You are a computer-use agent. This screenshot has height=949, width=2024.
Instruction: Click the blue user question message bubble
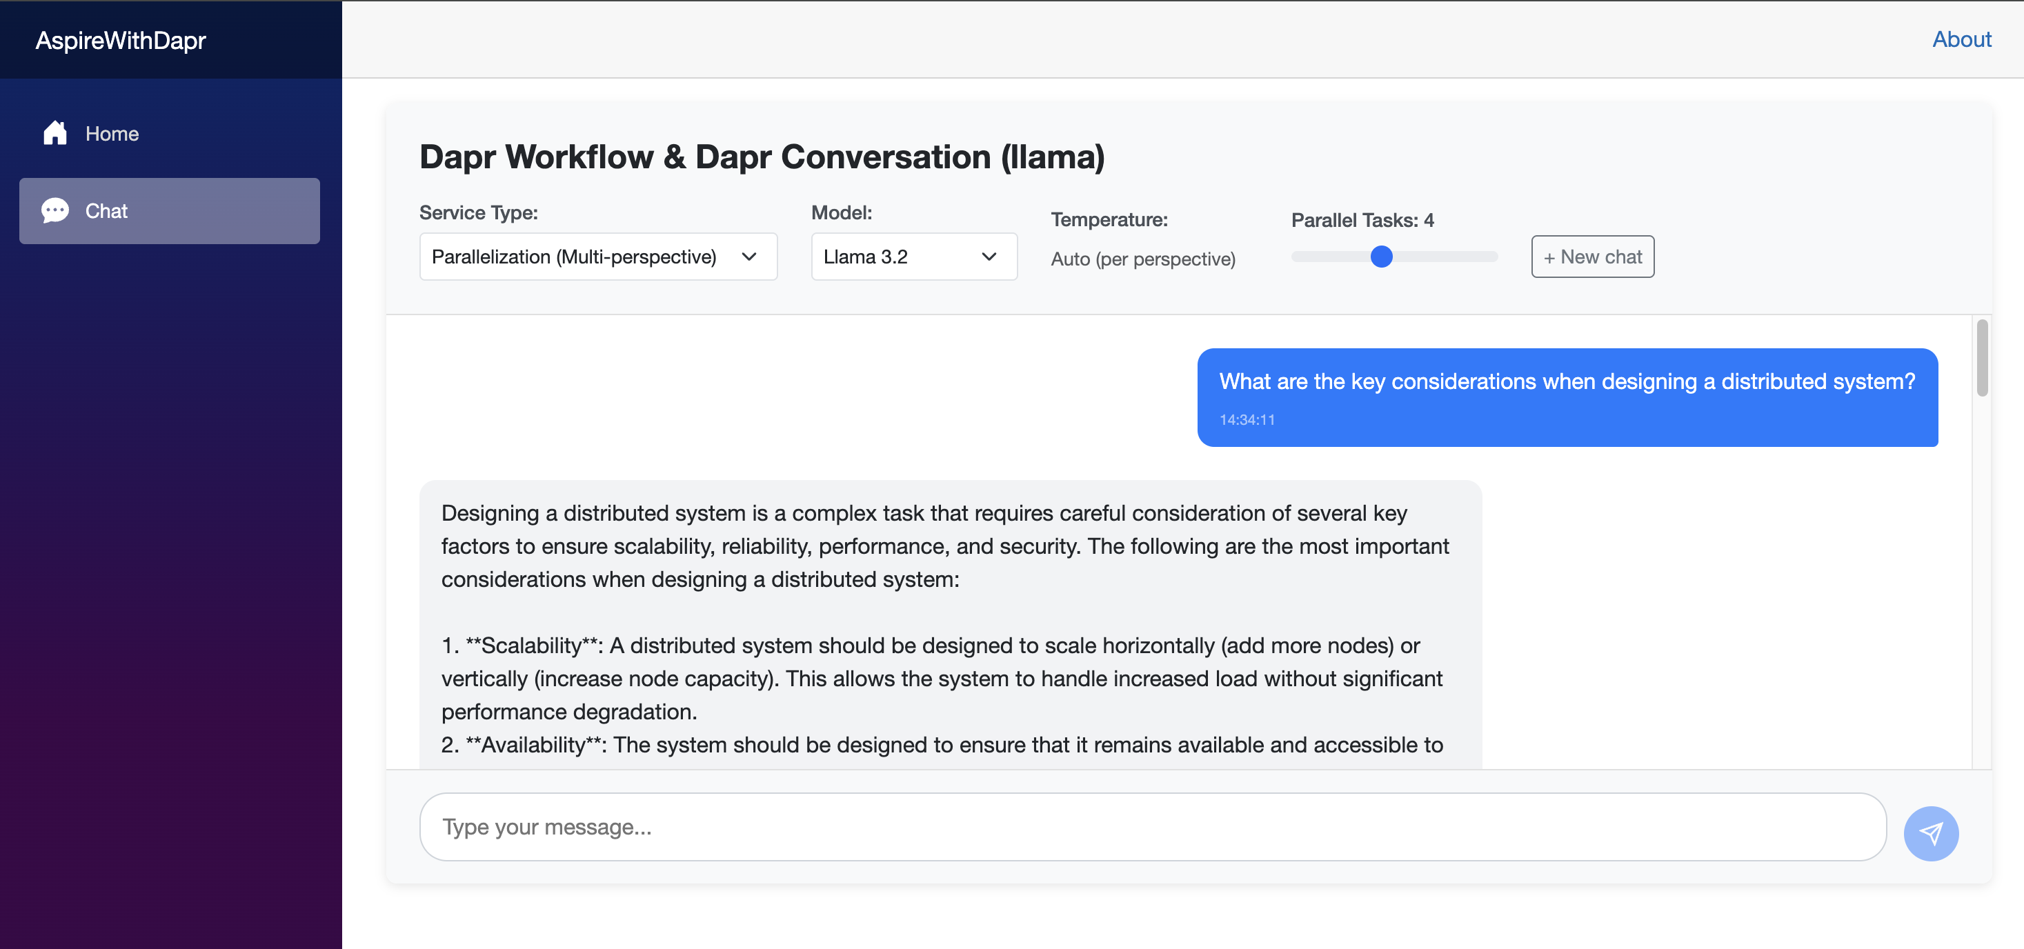1567,397
